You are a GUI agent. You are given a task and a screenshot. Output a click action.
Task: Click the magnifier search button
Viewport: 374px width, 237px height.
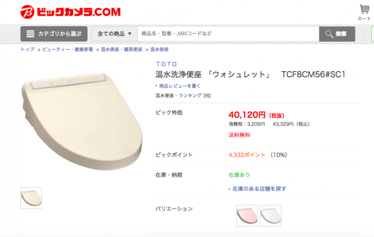pyautogui.click(x=337, y=34)
